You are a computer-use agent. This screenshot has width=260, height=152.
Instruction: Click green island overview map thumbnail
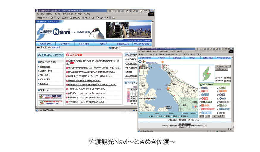point(207,73)
